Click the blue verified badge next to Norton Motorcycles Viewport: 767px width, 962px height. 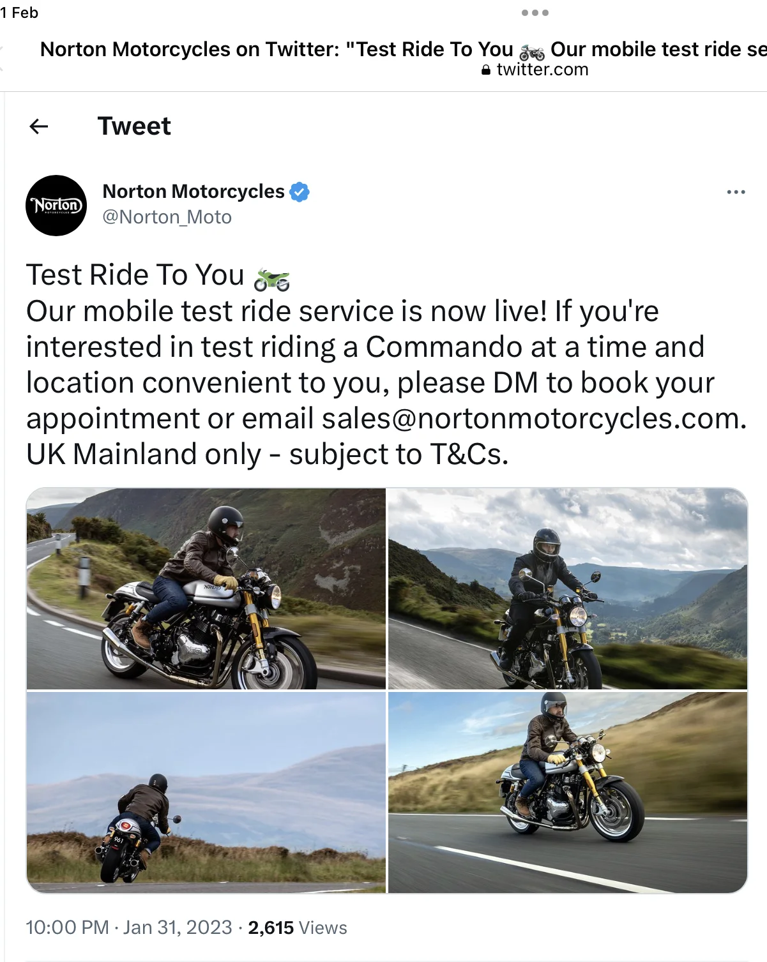click(300, 192)
